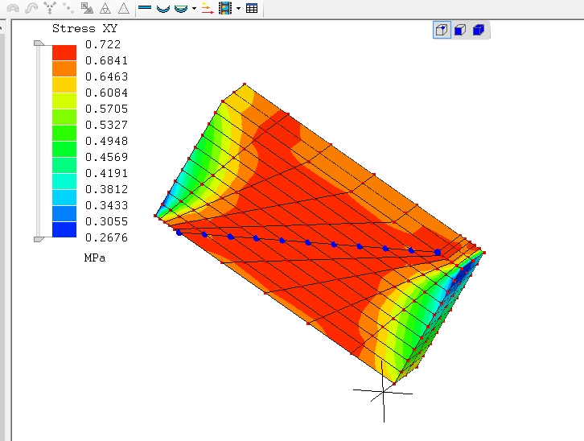The image size is (584, 441).
Task: Click the minimum legend value 0.2676
Action: pyautogui.click(x=106, y=237)
